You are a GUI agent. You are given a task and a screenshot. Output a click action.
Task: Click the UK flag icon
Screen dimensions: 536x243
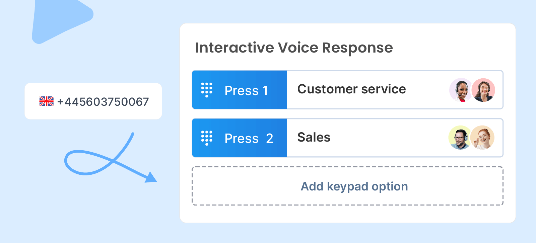click(46, 101)
